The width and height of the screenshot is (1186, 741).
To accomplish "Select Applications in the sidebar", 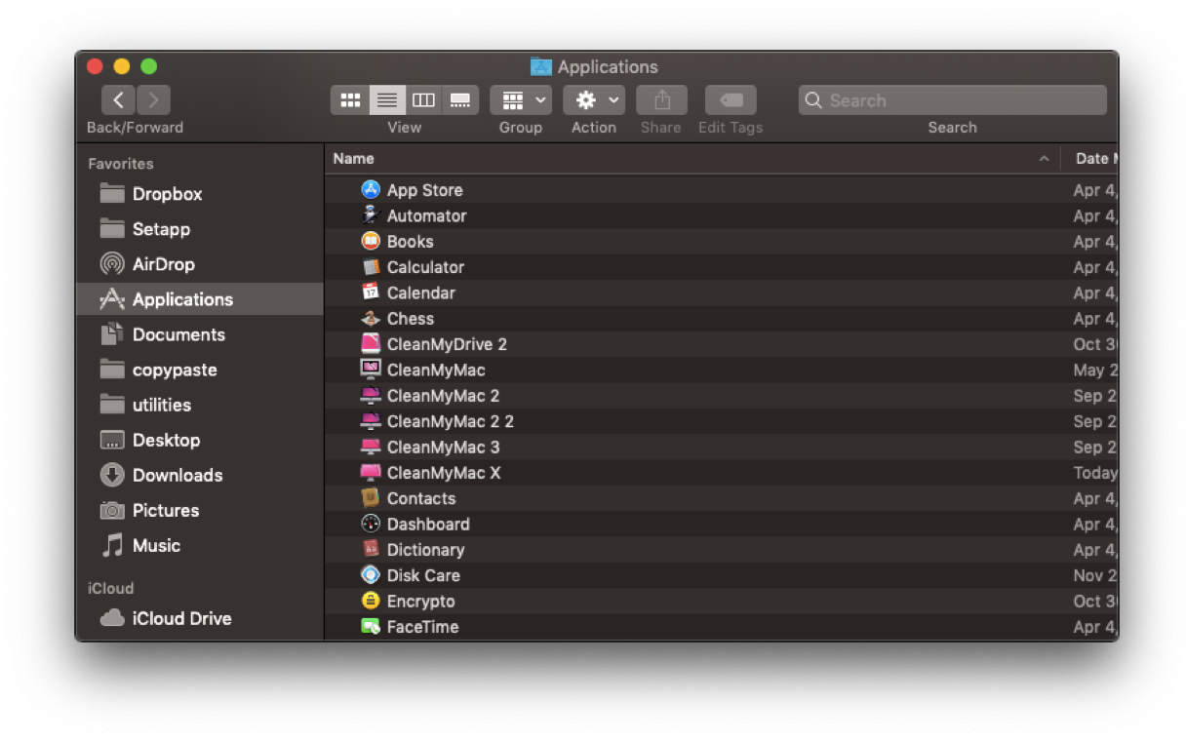I will click(x=199, y=299).
